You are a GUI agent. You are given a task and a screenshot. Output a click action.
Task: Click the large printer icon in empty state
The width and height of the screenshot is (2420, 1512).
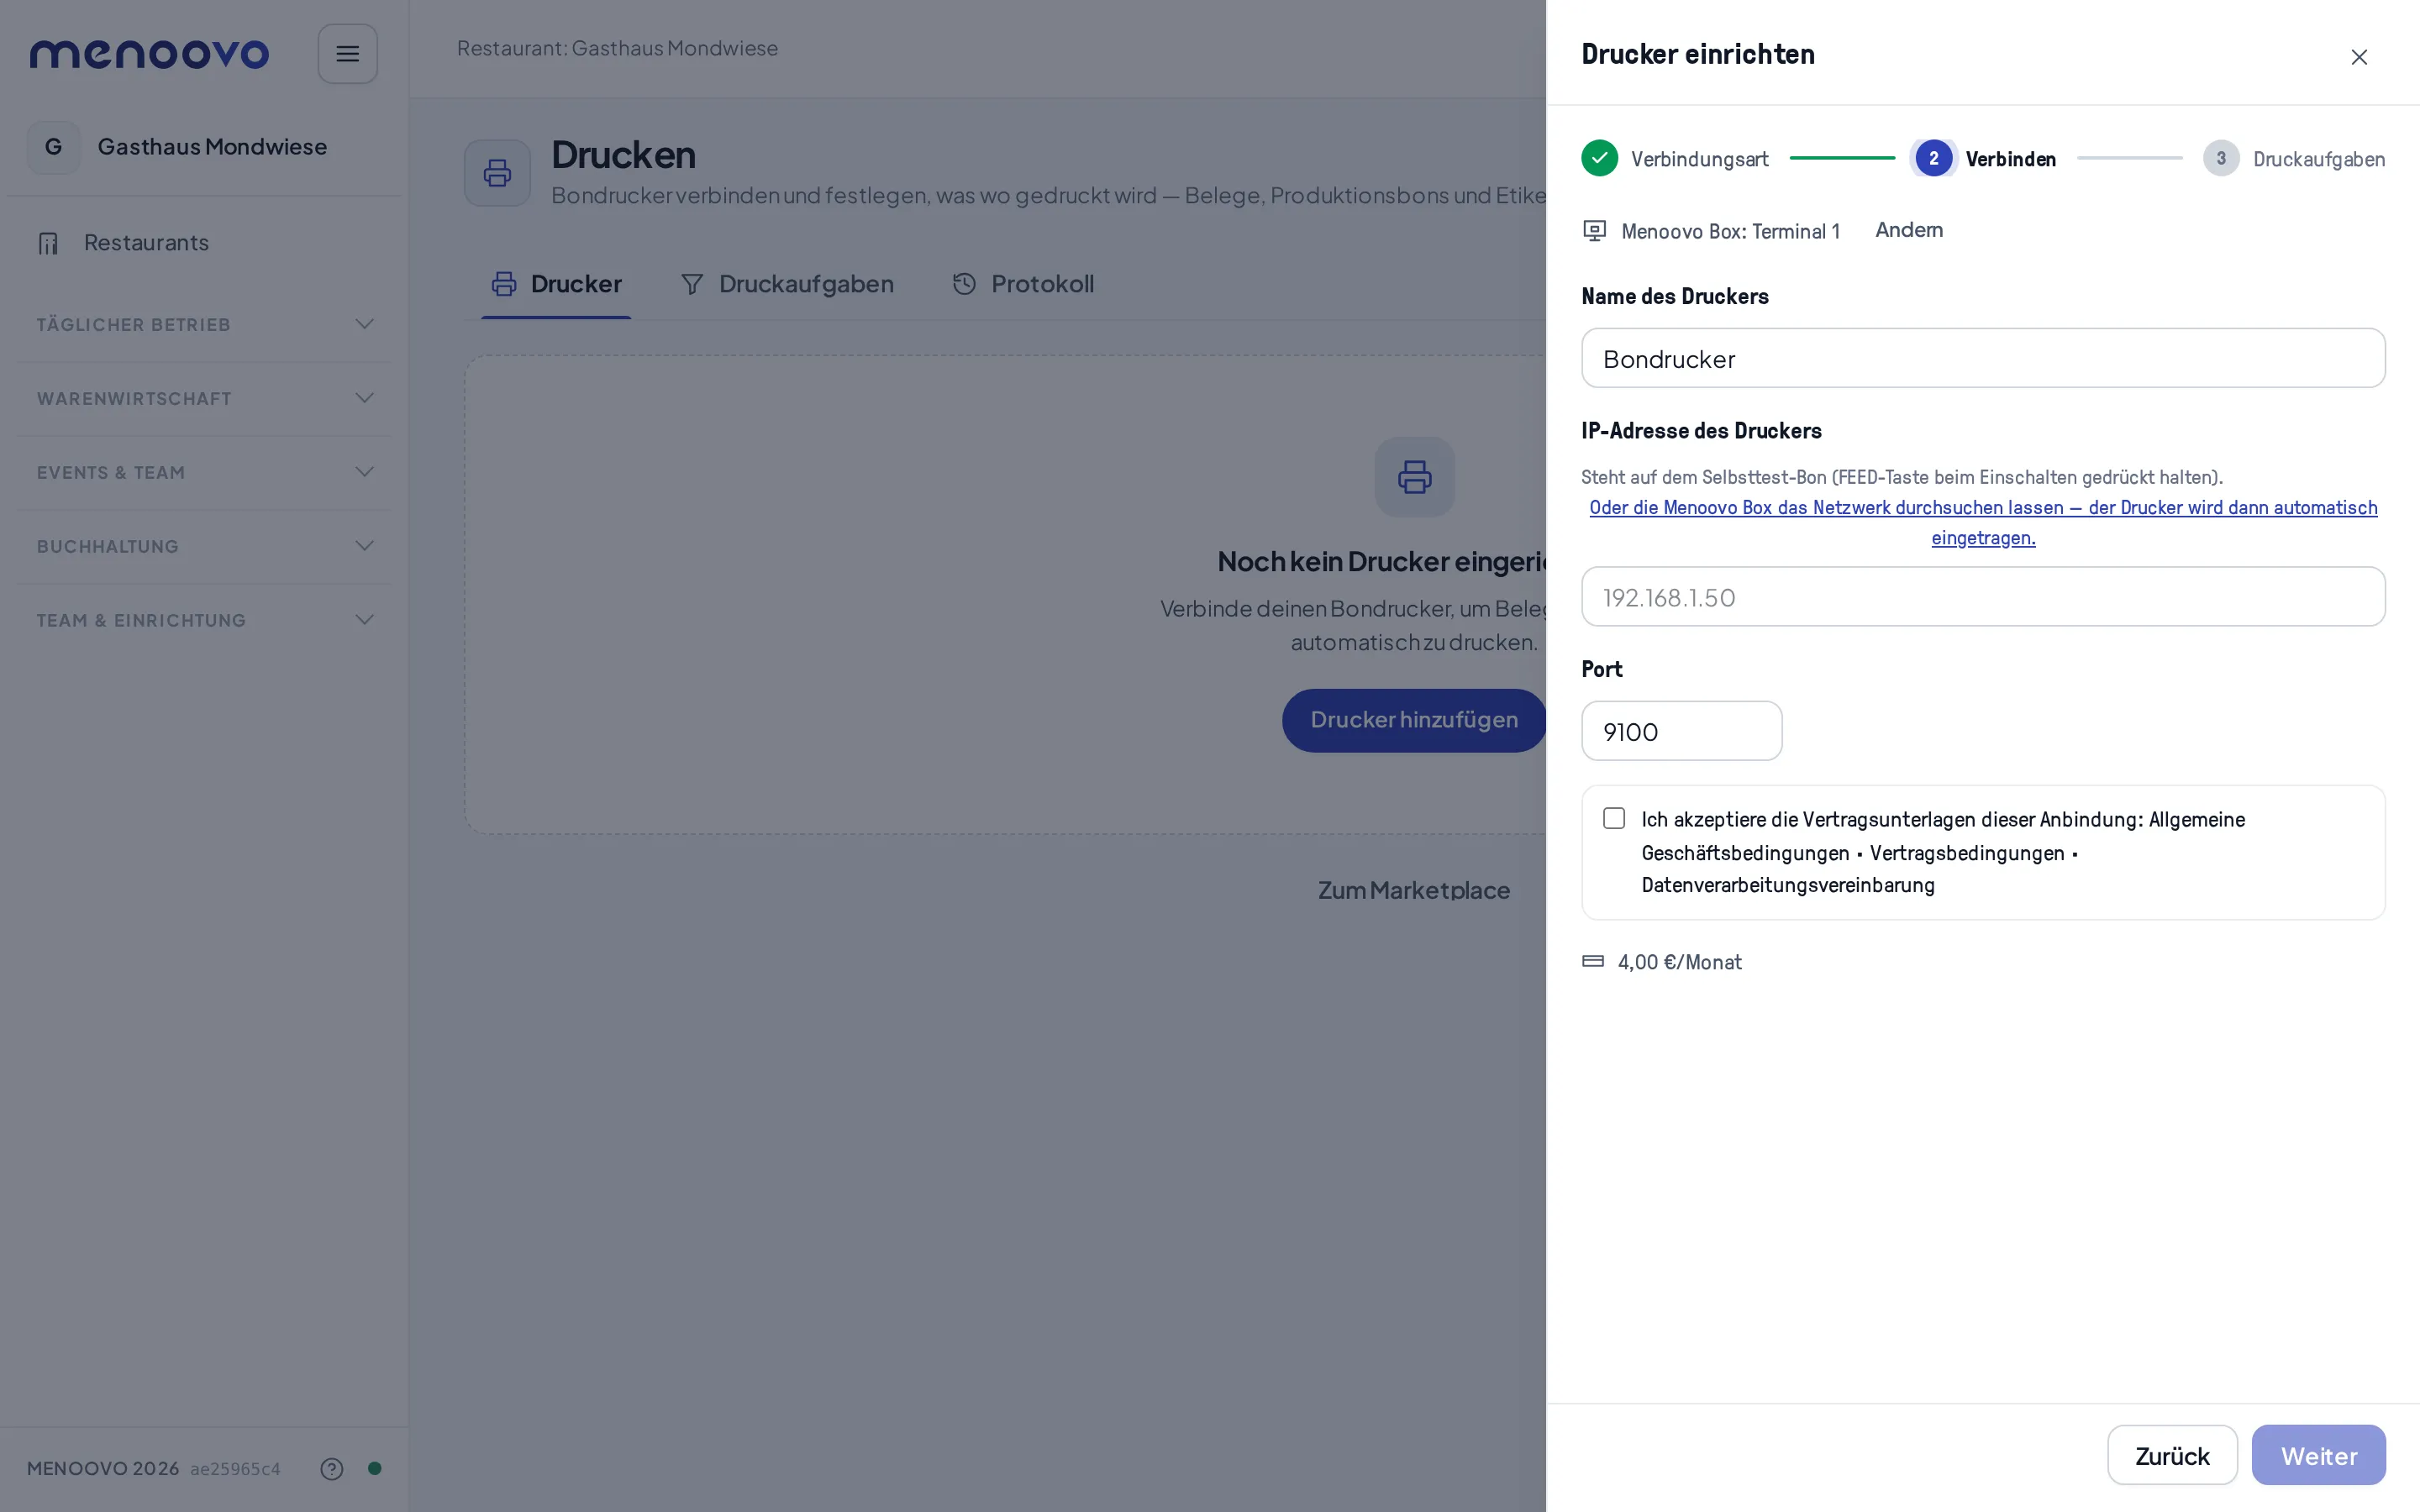tap(1414, 477)
